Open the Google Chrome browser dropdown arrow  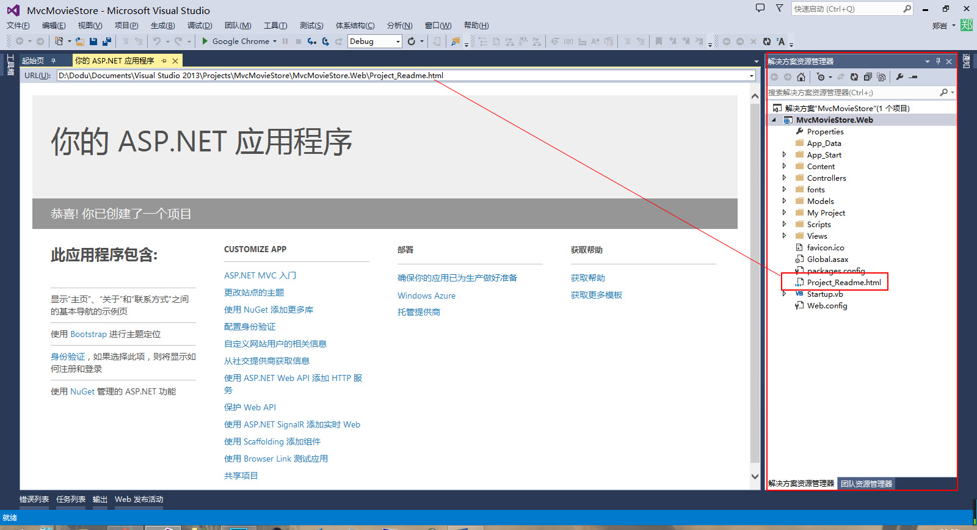coord(275,42)
